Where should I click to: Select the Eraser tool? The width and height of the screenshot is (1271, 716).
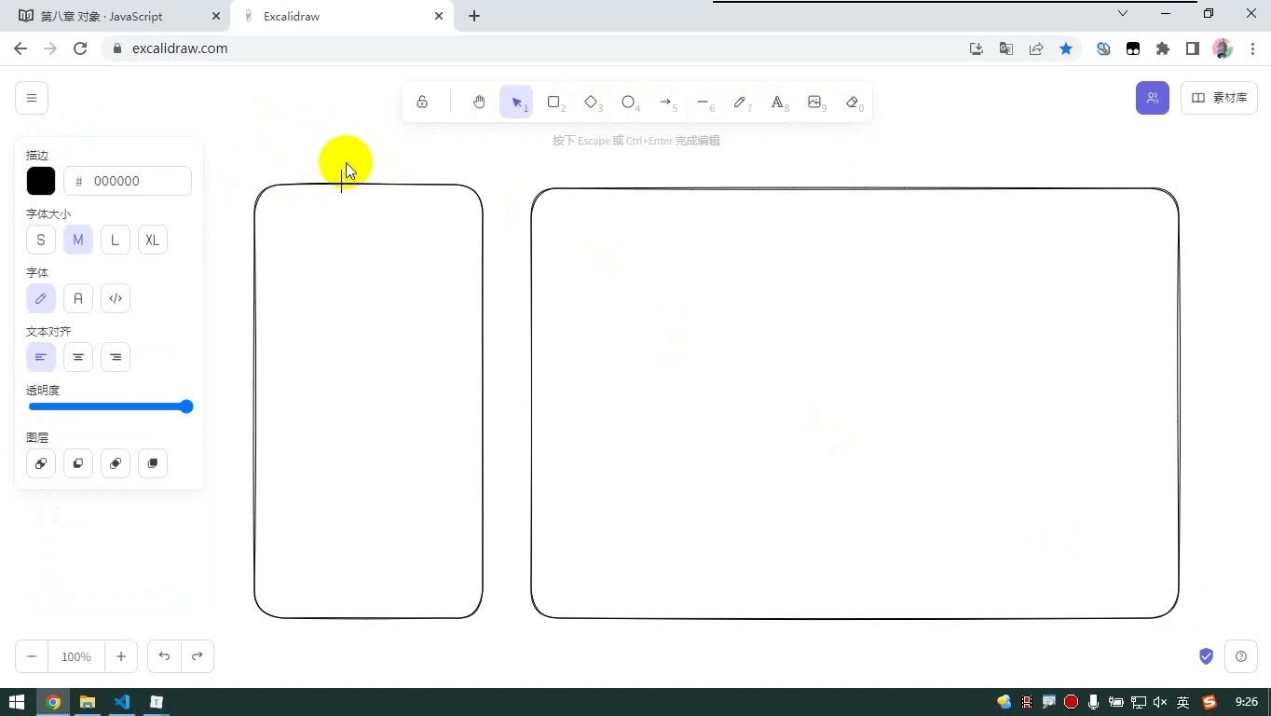(x=852, y=102)
